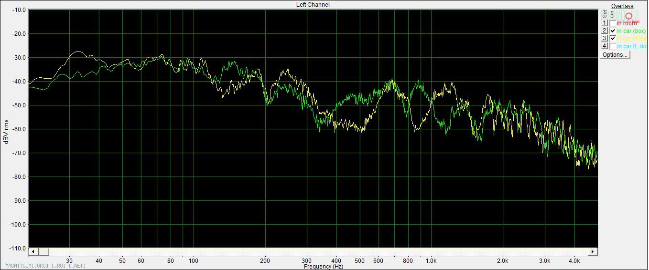
Task: Uncheck the yellow 'in car (R' overlay
Action: point(613,38)
